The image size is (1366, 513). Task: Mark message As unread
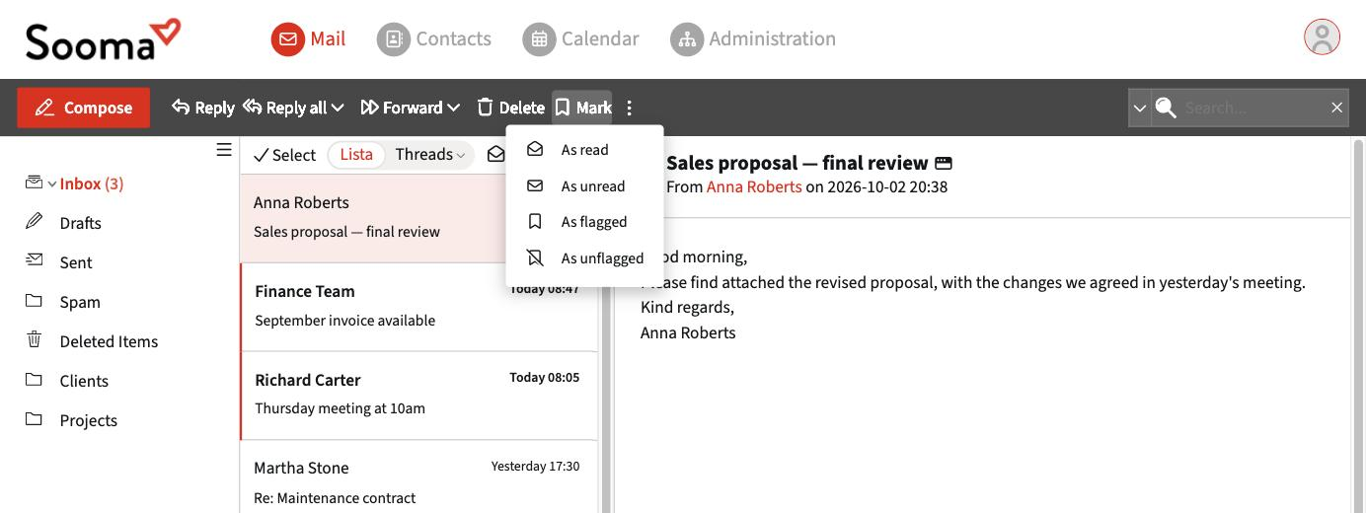[584, 186]
